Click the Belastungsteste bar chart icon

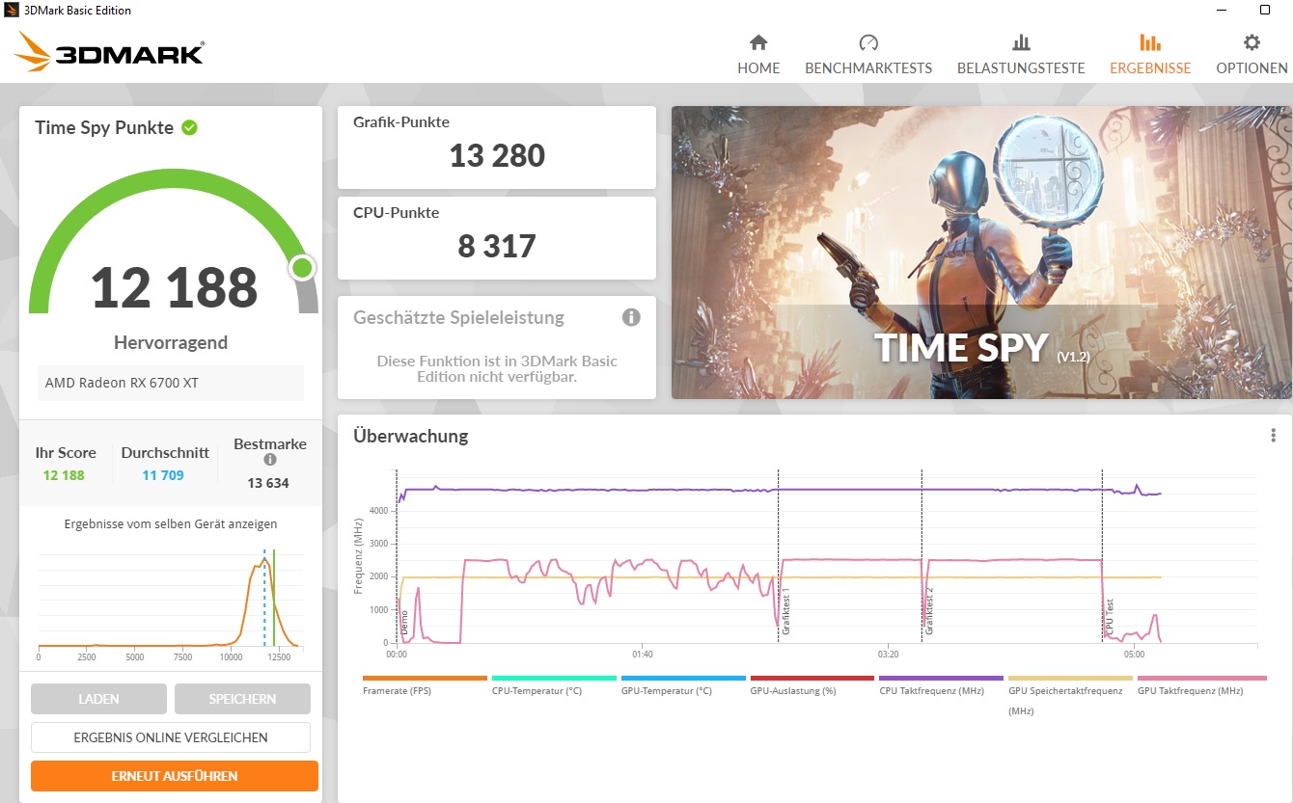(x=1021, y=42)
